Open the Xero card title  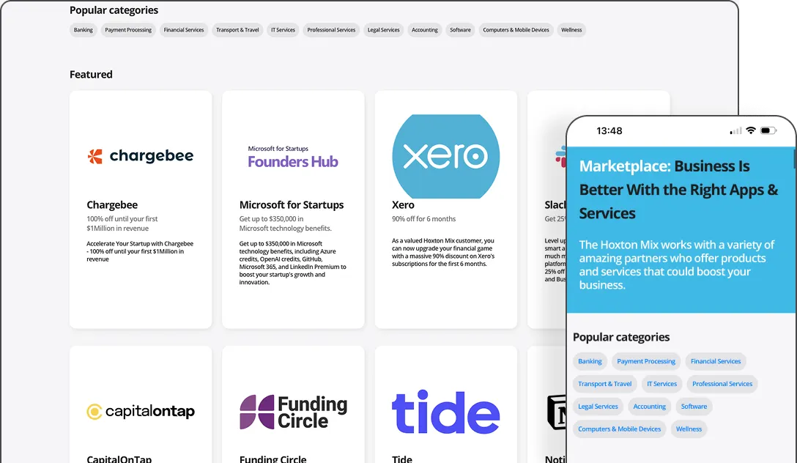(x=403, y=205)
